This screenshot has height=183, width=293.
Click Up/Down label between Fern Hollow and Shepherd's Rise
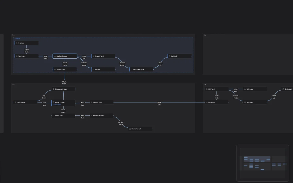[x=44, y=97]
